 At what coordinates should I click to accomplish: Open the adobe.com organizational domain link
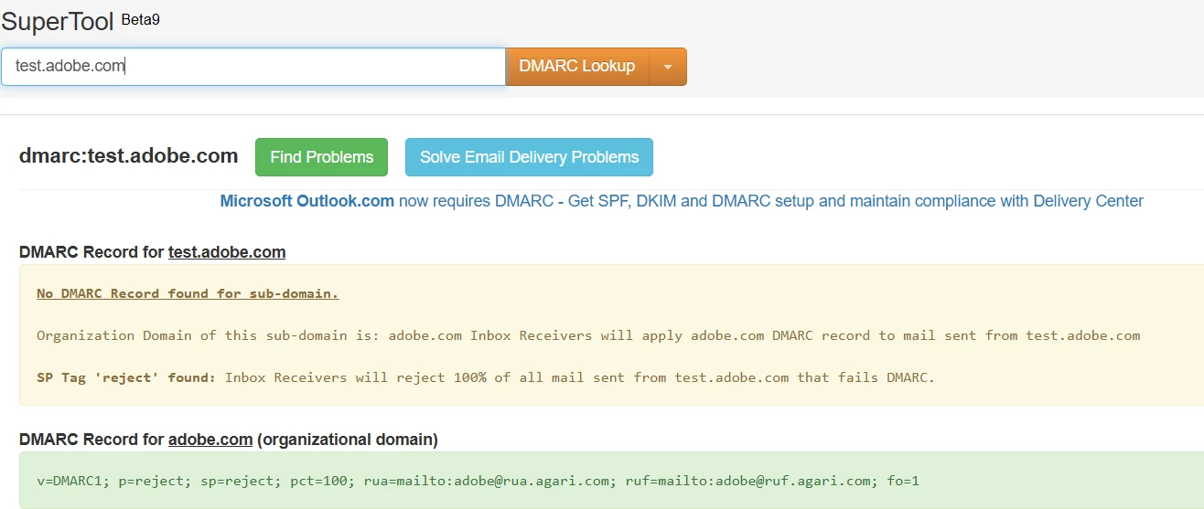click(210, 440)
